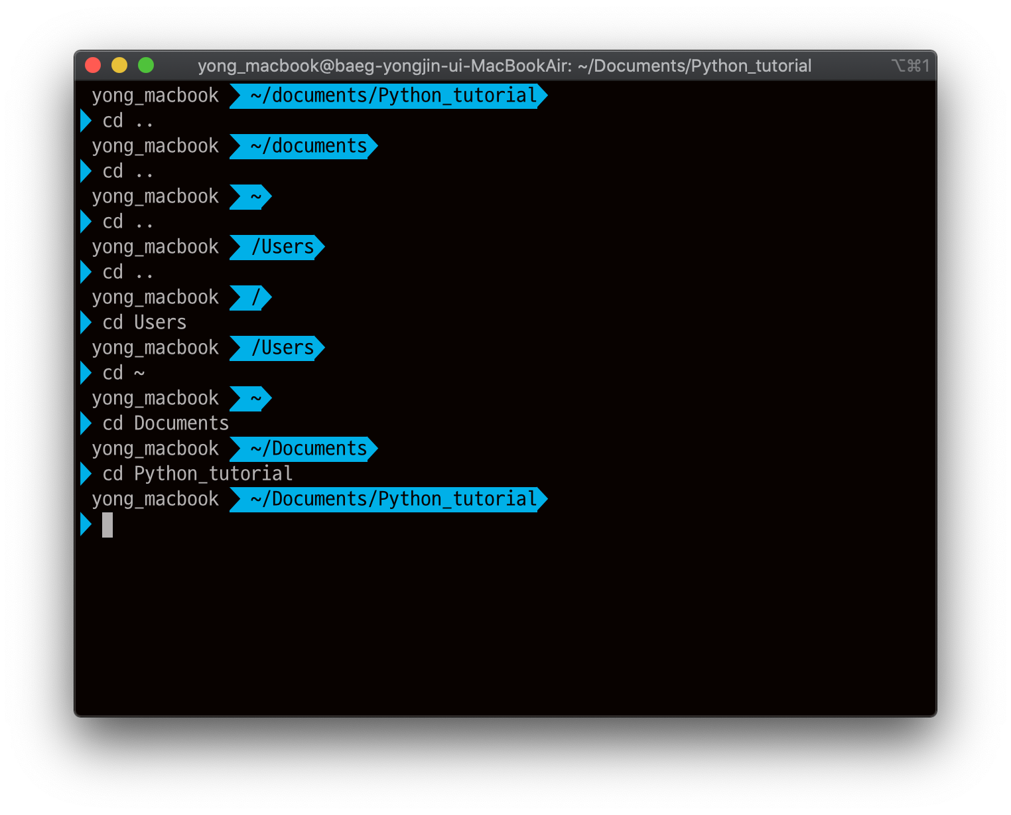Click the cd Python_tutorial command text
This screenshot has height=815, width=1011.
pos(196,473)
